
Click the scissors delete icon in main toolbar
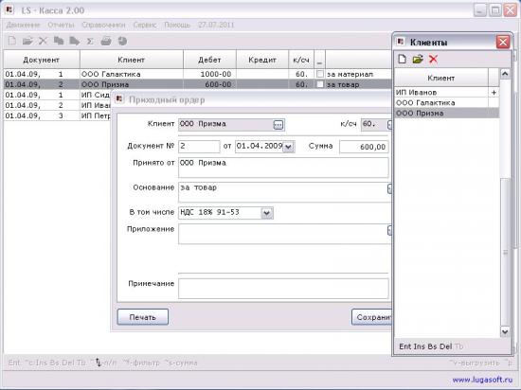tap(43, 41)
